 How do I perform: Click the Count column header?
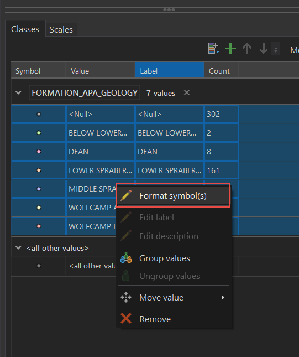click(x=222, y=71)
